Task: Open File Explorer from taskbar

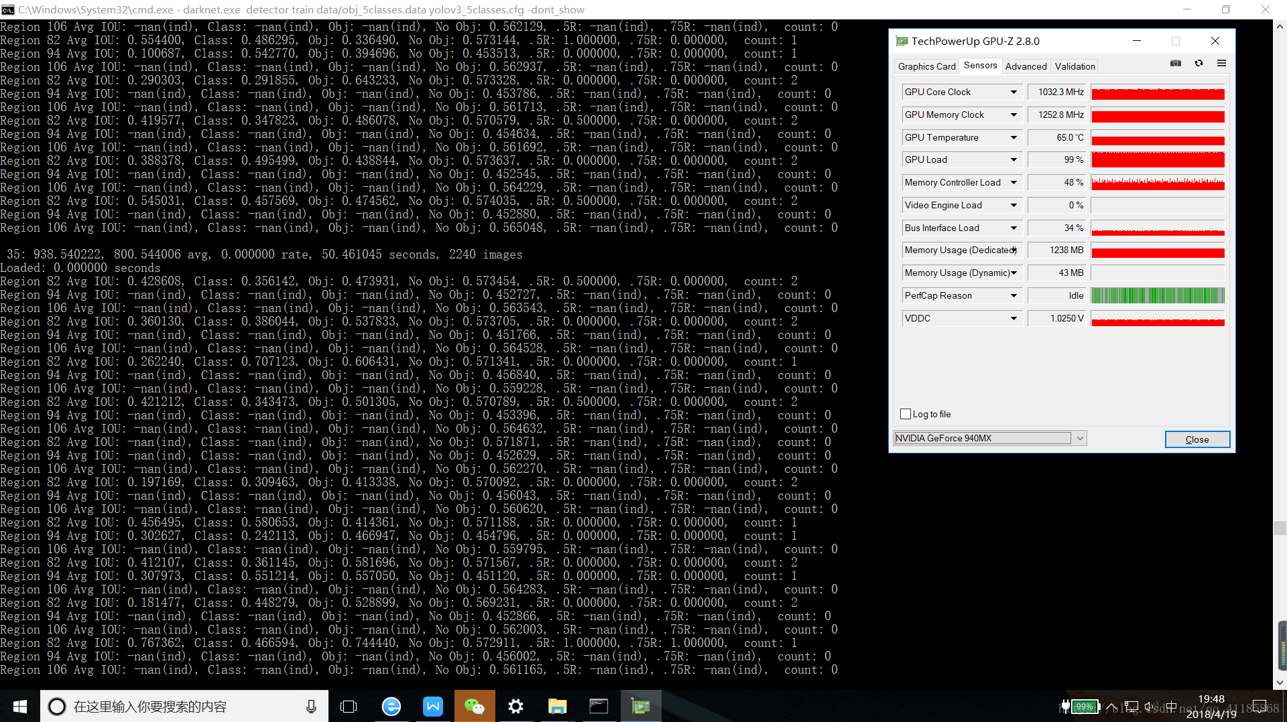Action: point(557,707)
